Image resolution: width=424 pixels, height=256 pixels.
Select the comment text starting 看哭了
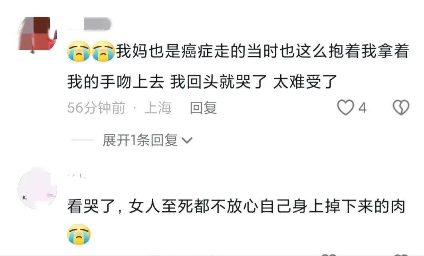(236, 207)
